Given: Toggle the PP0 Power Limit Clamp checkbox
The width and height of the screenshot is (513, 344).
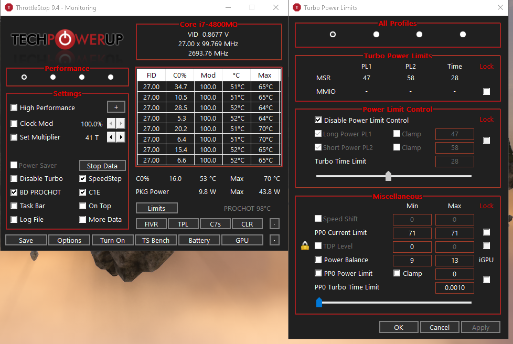Looking at the screenshot, I should click(x=397, y=273).
